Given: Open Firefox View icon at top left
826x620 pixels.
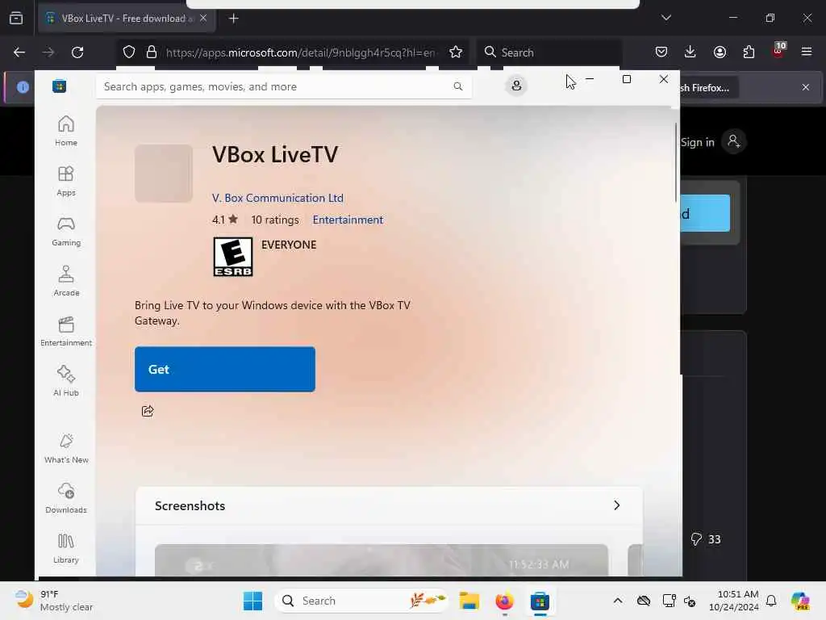Looking at the screenshot, I should click(16, 19).
